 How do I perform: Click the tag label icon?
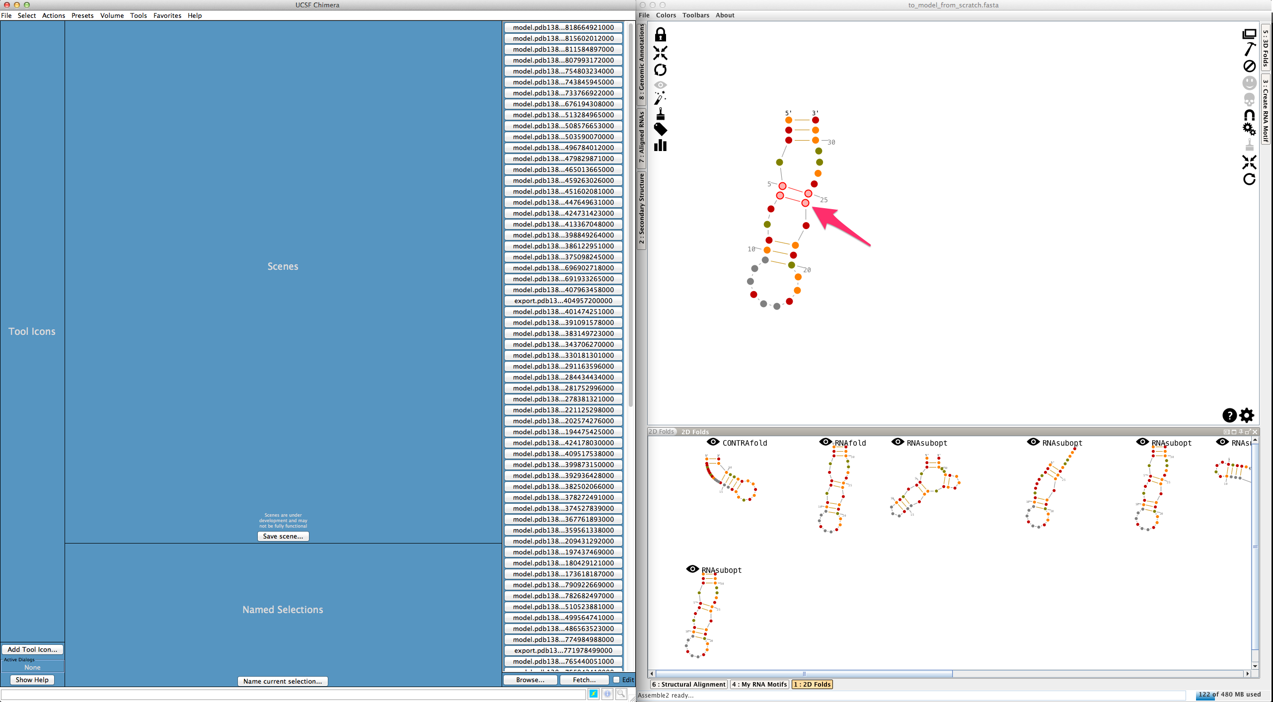point(660,129)
